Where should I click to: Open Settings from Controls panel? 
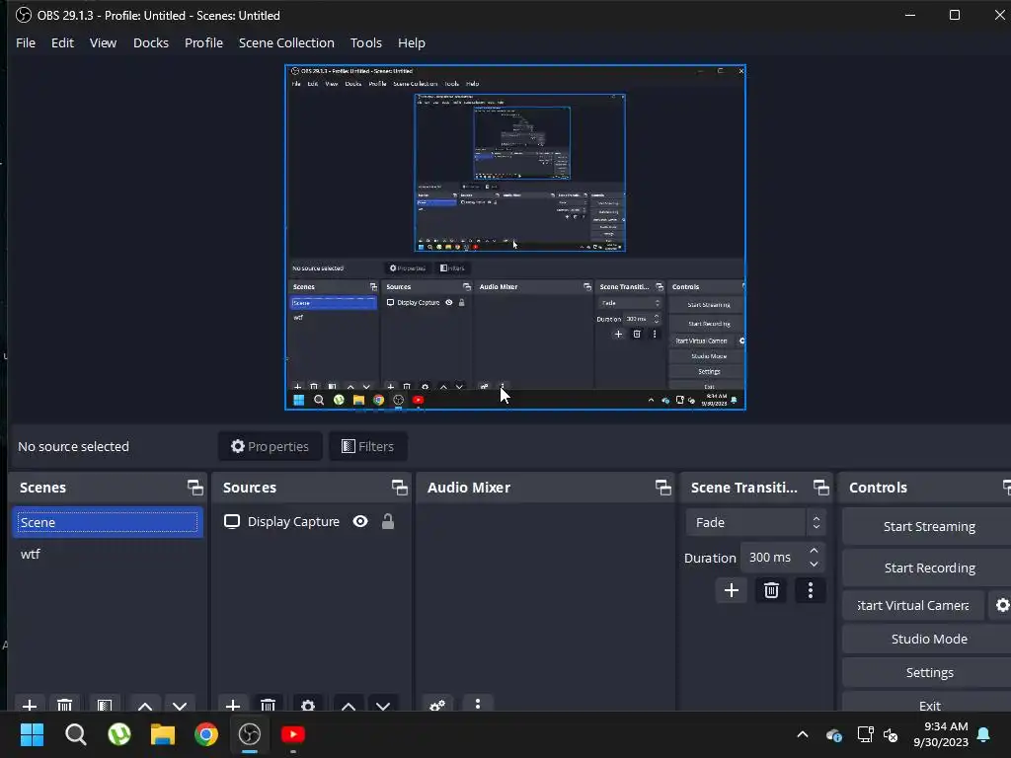click(x=928, y=672)
